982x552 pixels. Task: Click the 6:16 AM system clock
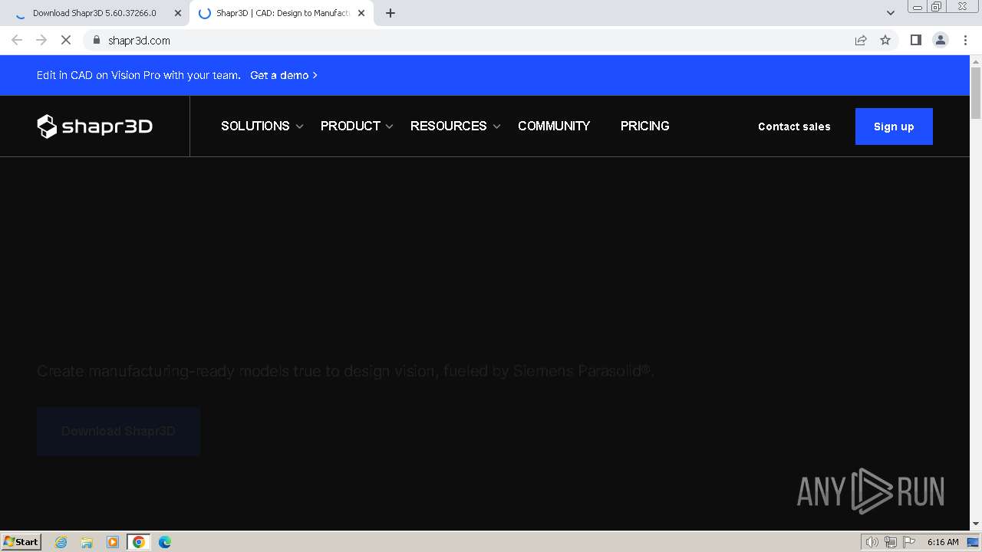pyautogui.click(x=943, y=542)
